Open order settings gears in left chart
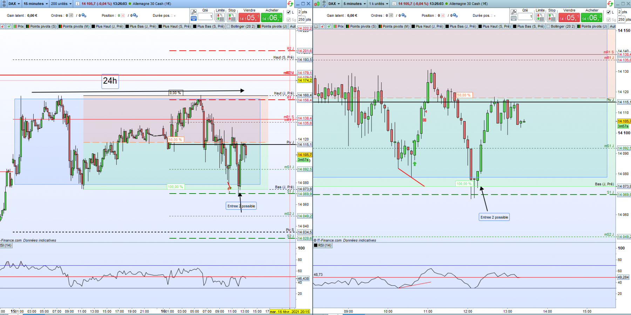631x315 pixels. pos(84,15)
